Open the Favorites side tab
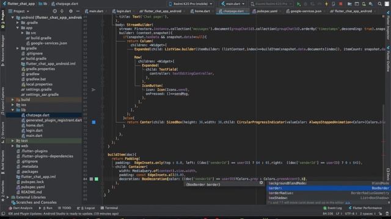391x219 pixels. point(2,191)
